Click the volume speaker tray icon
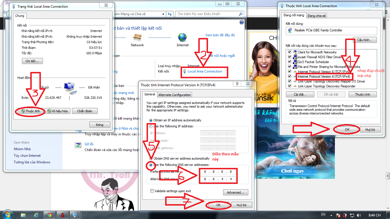Screen dimensions: 390x219 coord(359,215)
